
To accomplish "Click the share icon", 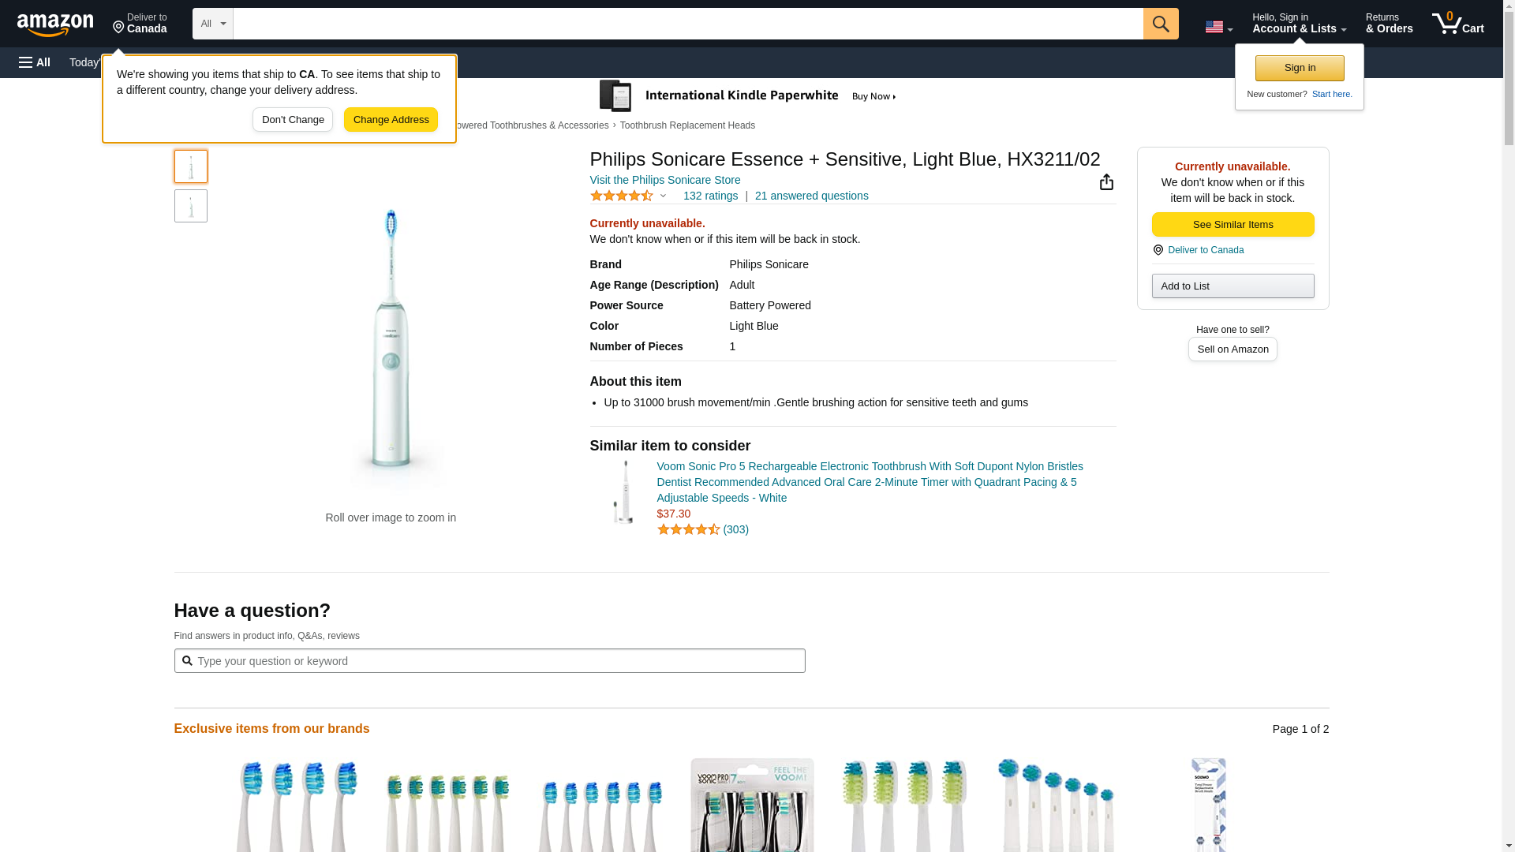I will tap(1106, 182).
